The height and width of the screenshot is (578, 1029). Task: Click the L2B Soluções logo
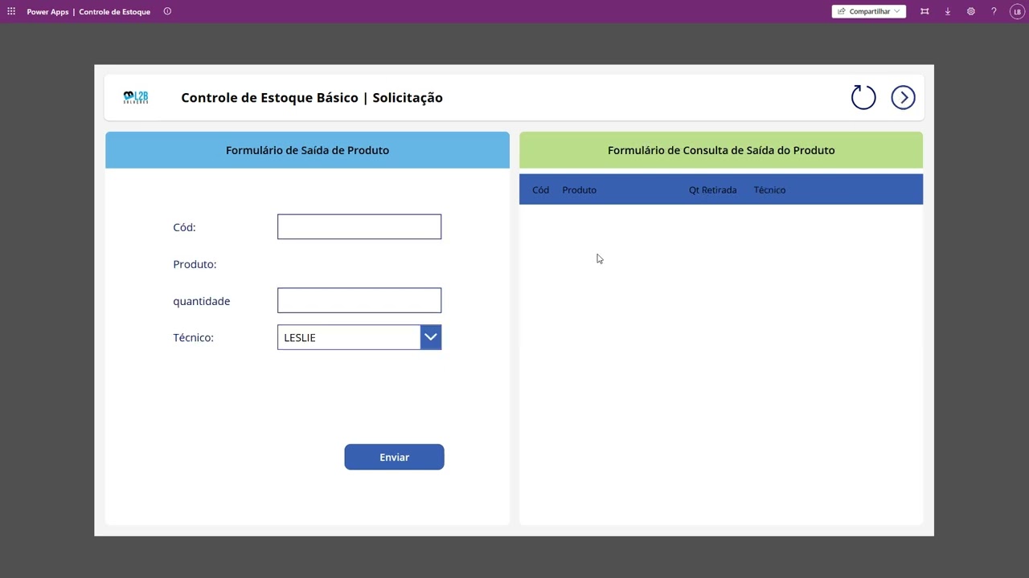(x=136, y=97)
